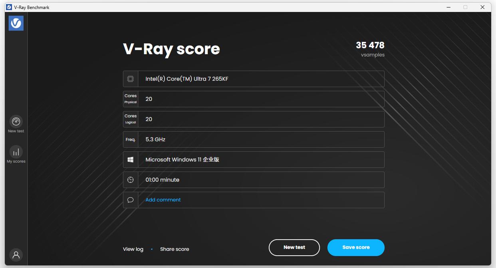The height and width of the screenshot is (268, 496).
Task: Click the Cores Logical label icon
Action: click(131, 119)
